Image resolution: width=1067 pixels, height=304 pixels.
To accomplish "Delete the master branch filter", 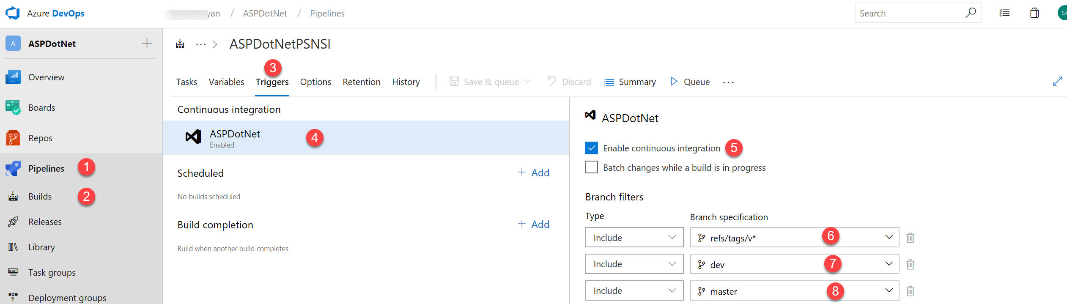I will (x=911, y=291).
